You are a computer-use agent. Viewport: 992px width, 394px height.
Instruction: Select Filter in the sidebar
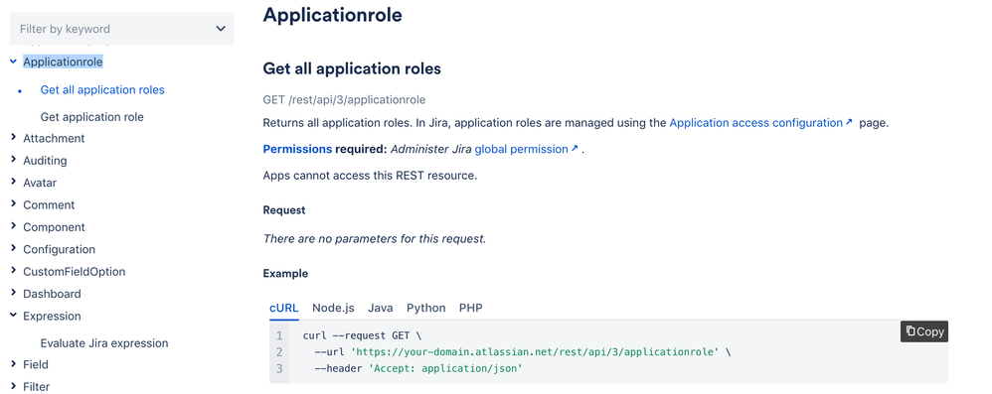[x=36, y=386]
